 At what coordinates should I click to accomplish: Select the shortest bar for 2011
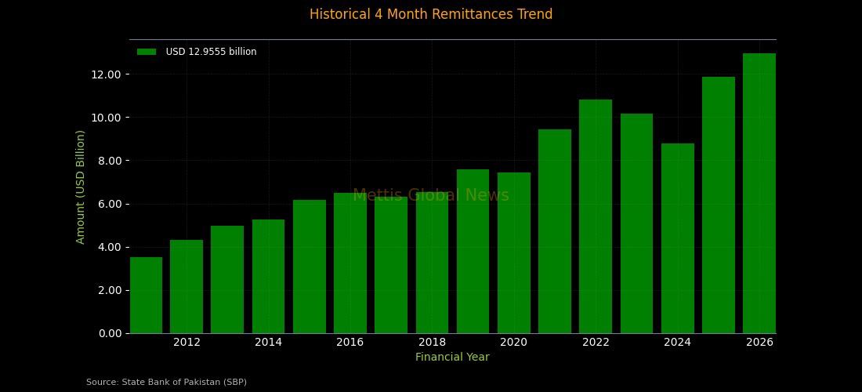click(x=146, y=295)
